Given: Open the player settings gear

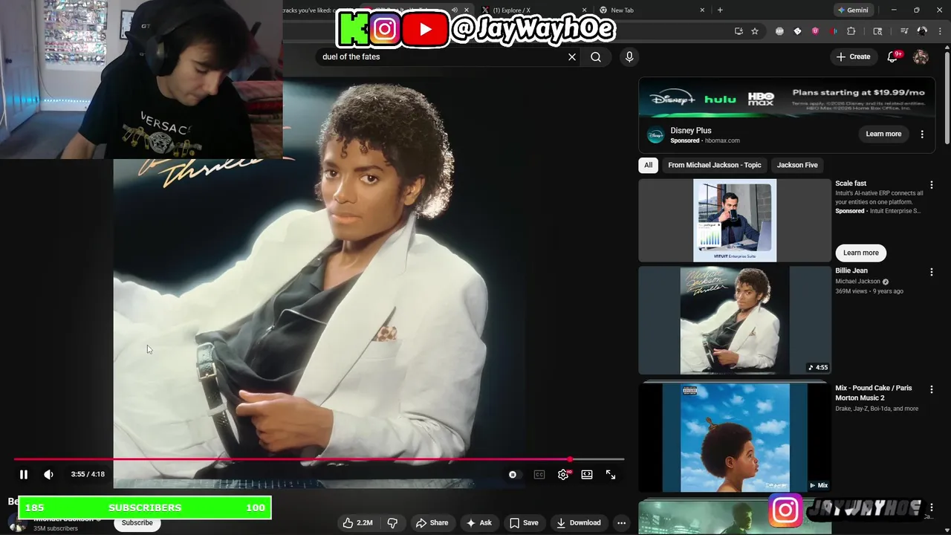Looking at the screenshot, I should click(x=563, y=474).
